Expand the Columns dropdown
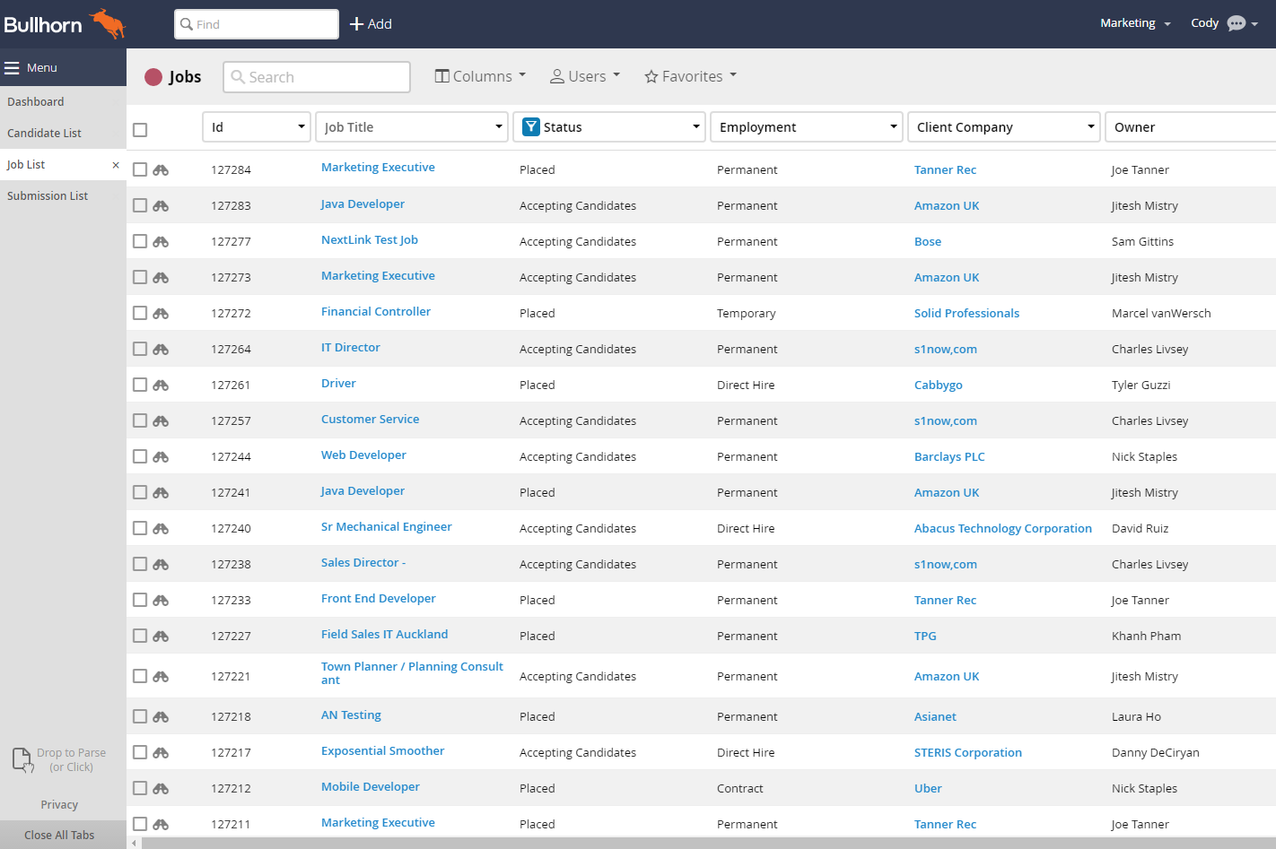The height and width of the screenshot is (849, 1276). pos(480,76)
